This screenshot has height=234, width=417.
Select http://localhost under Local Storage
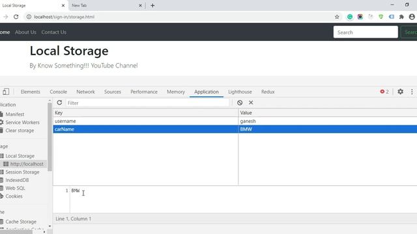tap(27, 164)
